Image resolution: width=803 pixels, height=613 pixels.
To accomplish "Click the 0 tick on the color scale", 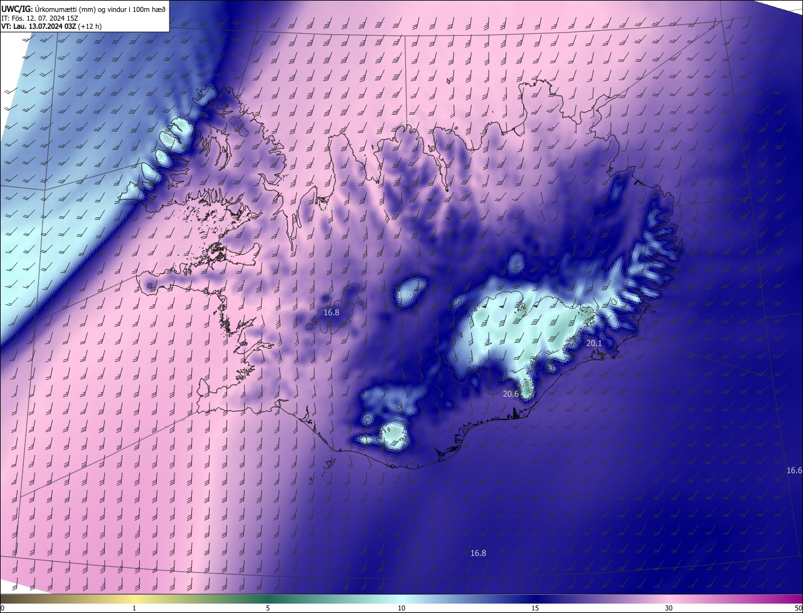I will point(3,608).
